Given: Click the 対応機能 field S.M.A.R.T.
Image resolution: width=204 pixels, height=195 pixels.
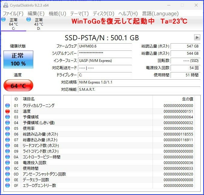Looking at the screenshot, I should click(139, 90).
